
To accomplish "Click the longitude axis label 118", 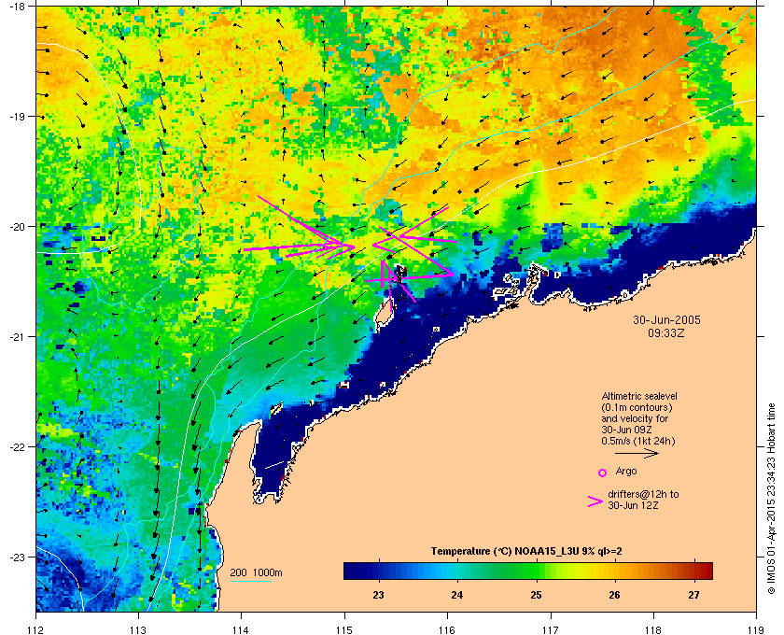I will (653, 629).
